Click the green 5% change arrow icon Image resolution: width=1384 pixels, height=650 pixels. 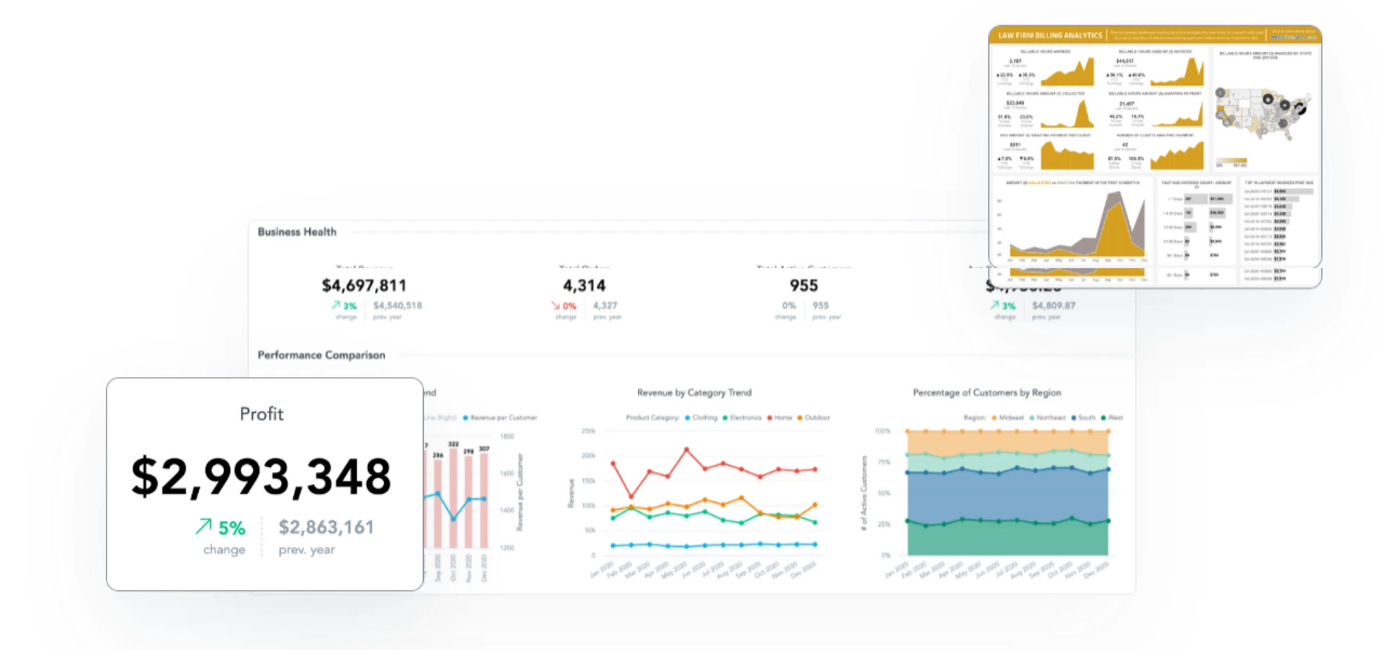(203, 527)
